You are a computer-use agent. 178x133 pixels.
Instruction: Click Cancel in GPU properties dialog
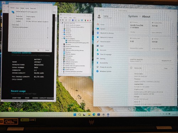coord(47,50)
